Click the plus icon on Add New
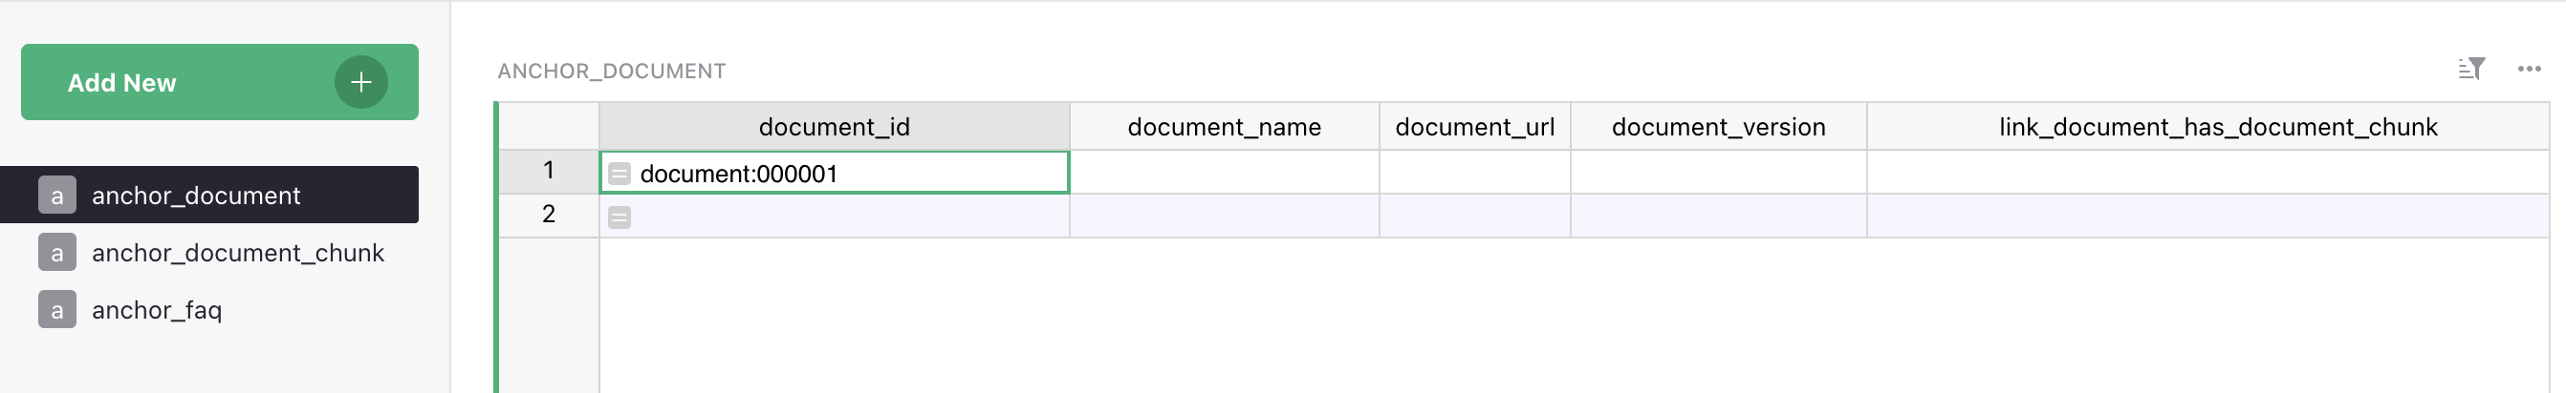This screenshot has width=2566, height=393. point(360,83)
